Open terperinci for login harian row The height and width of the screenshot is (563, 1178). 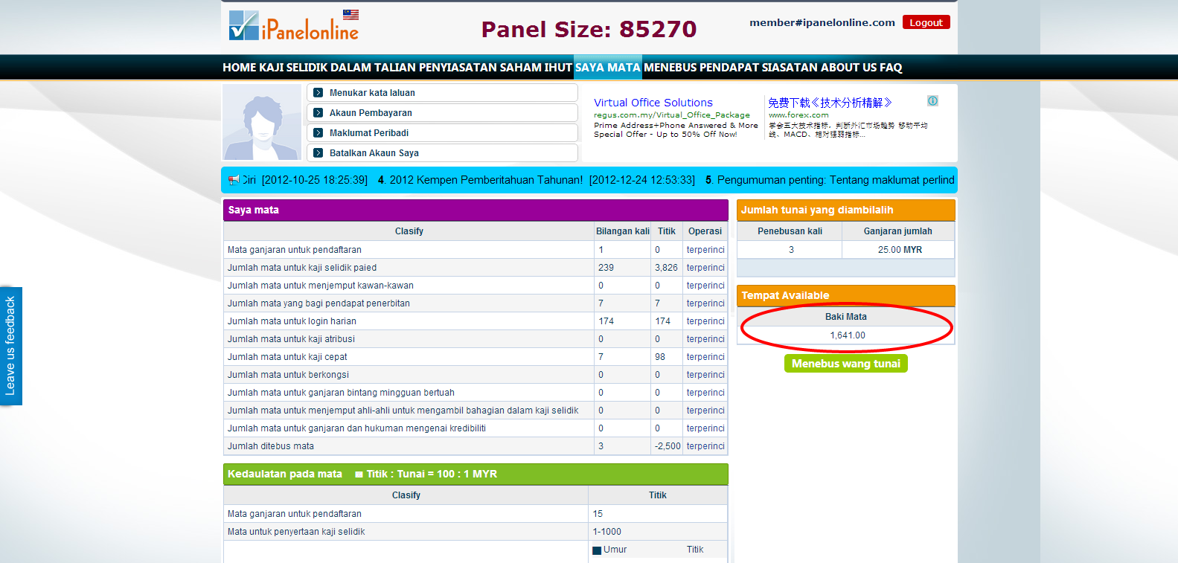(x=705, y=321)
